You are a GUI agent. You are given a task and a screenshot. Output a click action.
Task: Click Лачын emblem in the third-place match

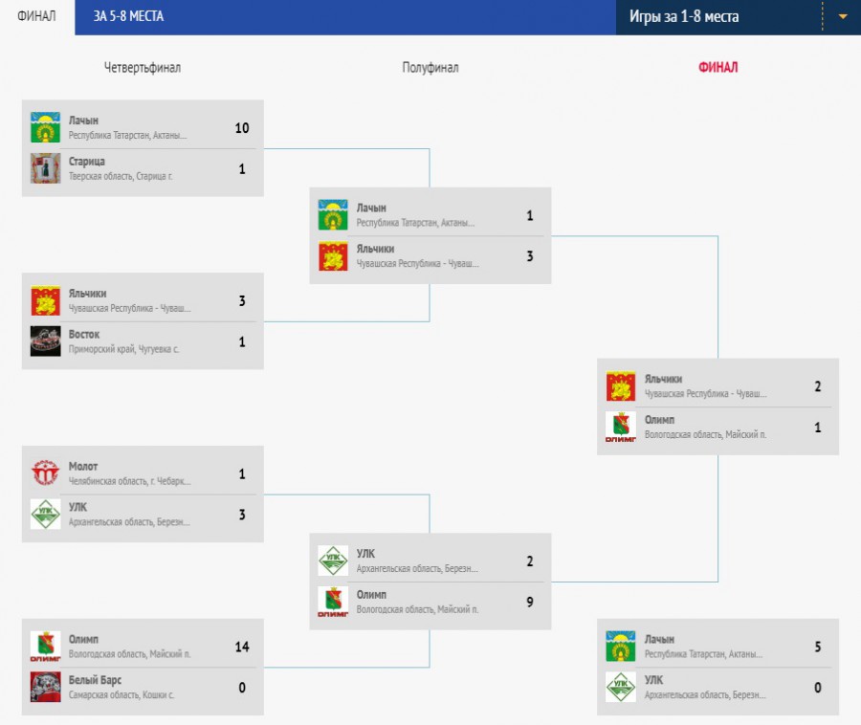pyautogui.click(x=621, y=646)
